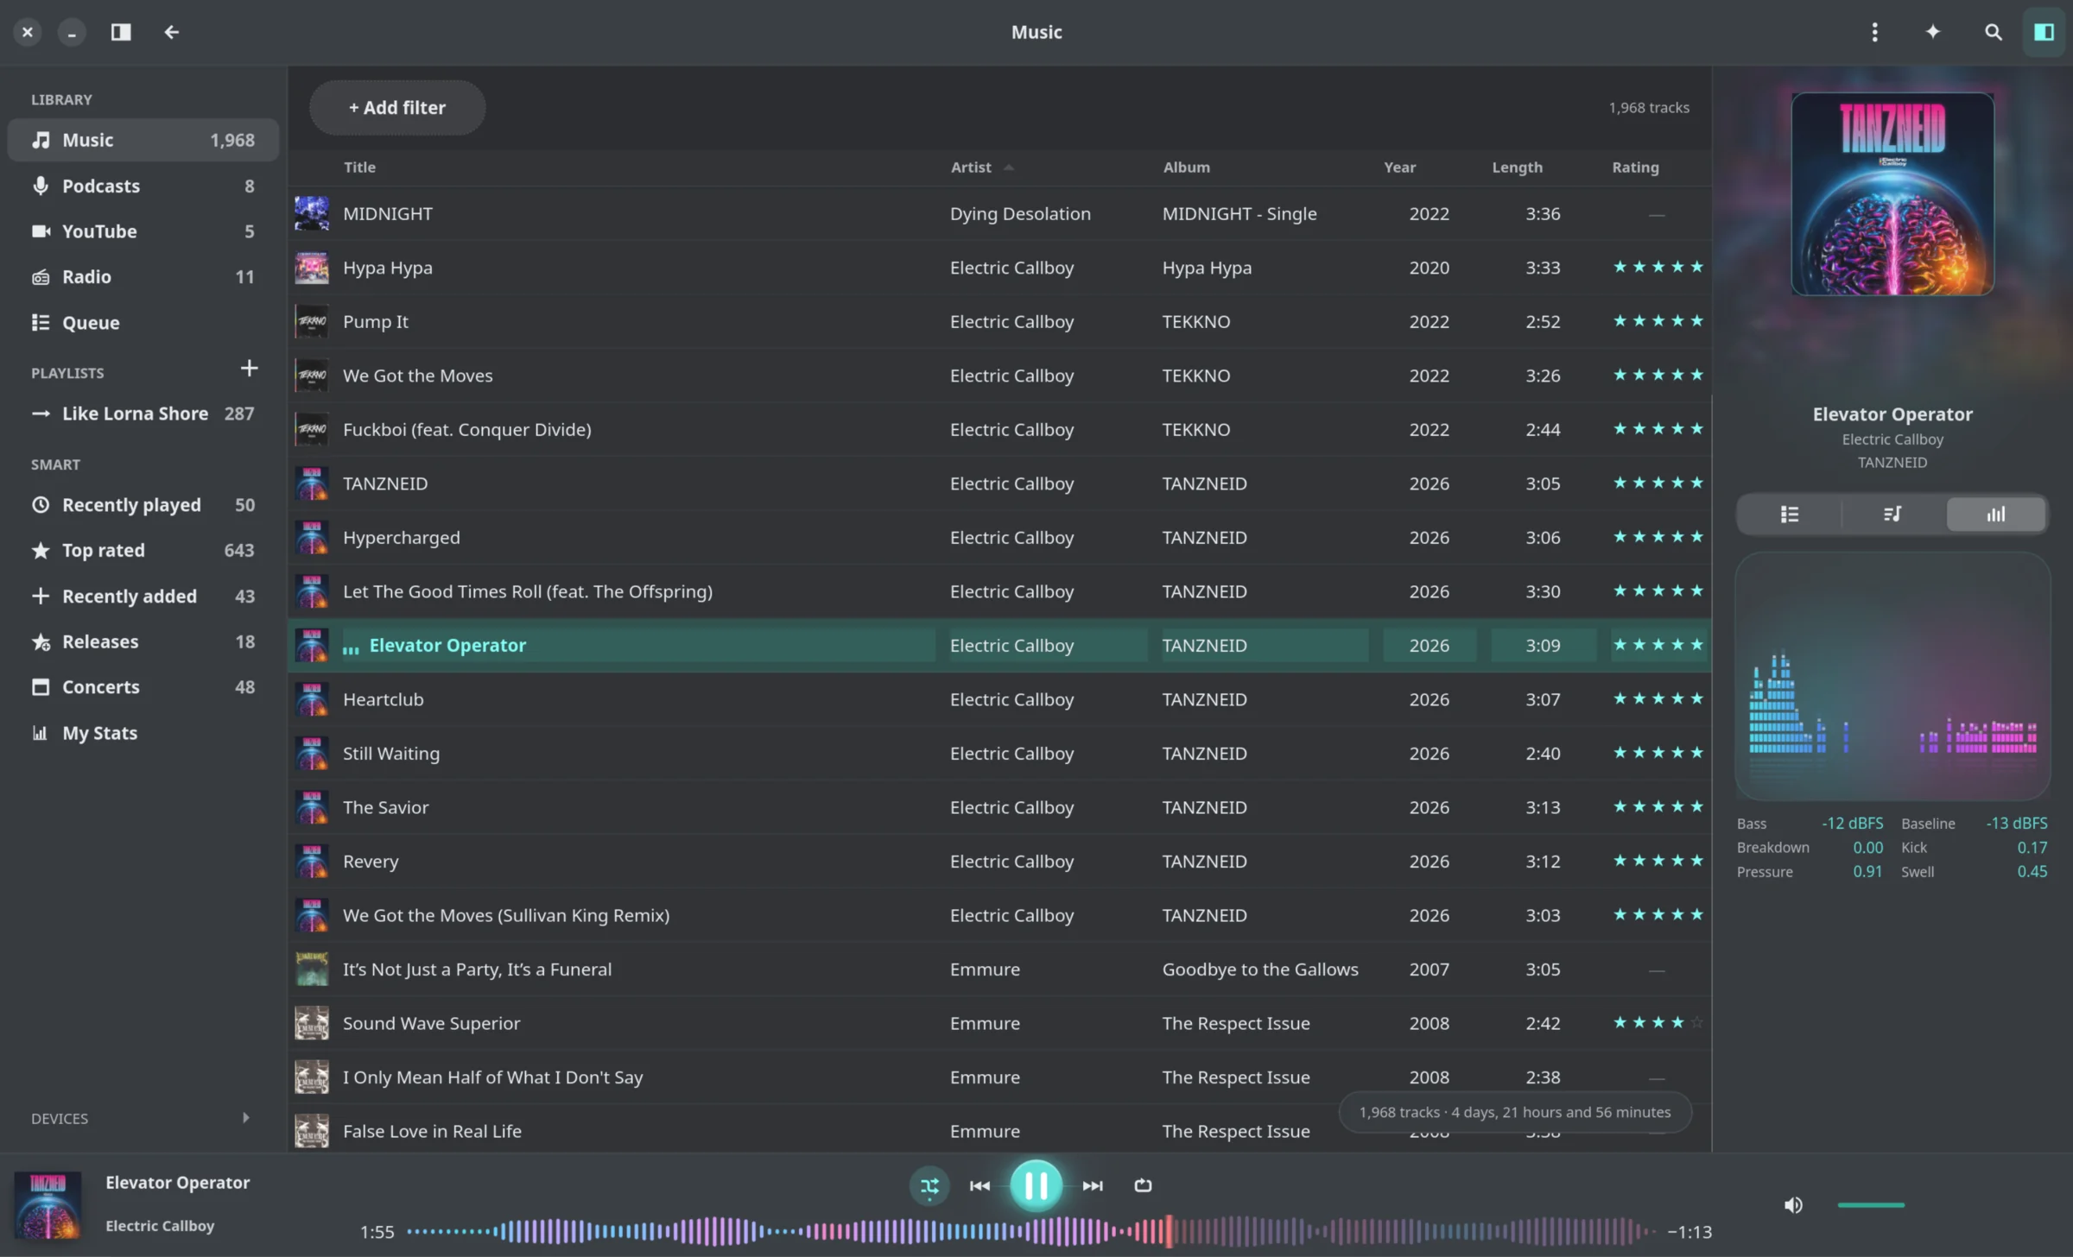This screenshot has height=1257, width=2073.
Task: Adjust the volume slider
Action: 1871,1204
